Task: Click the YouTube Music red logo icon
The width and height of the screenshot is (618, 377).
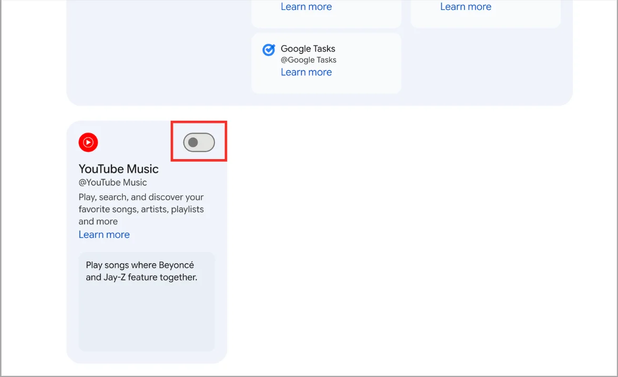Action: click(88, 142)
